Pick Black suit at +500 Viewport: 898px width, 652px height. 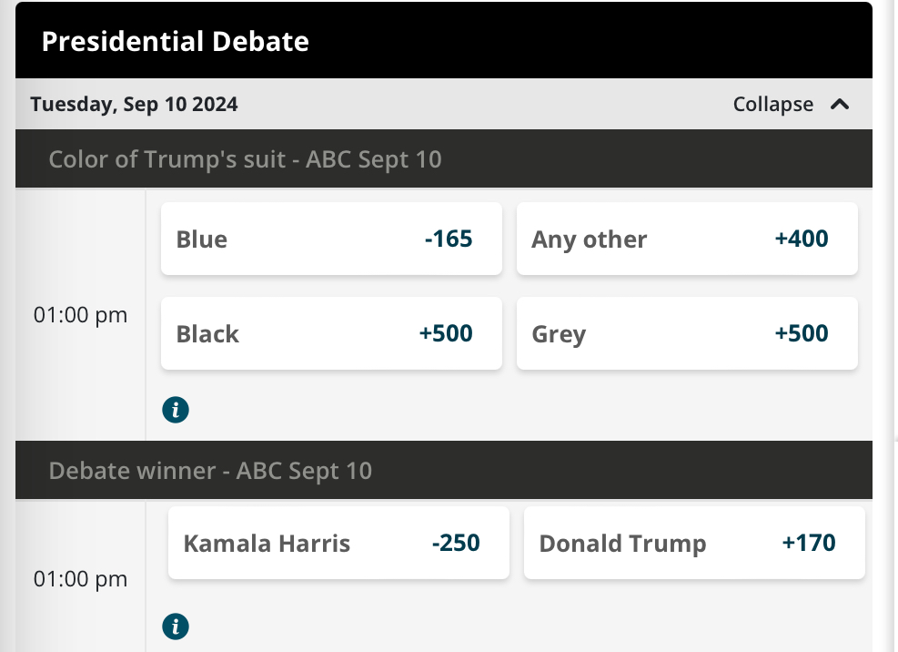[331, 333]
